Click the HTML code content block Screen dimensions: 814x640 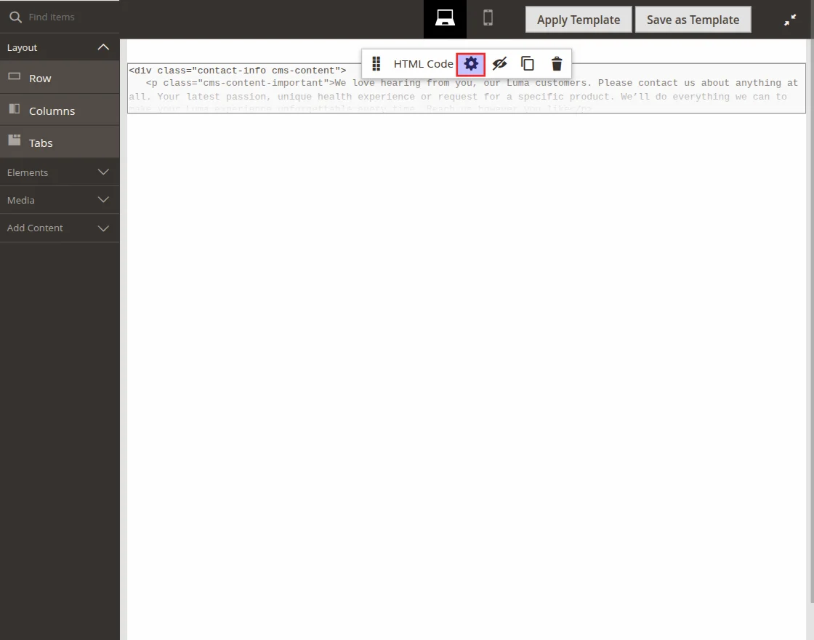click(x=466, y=96)
